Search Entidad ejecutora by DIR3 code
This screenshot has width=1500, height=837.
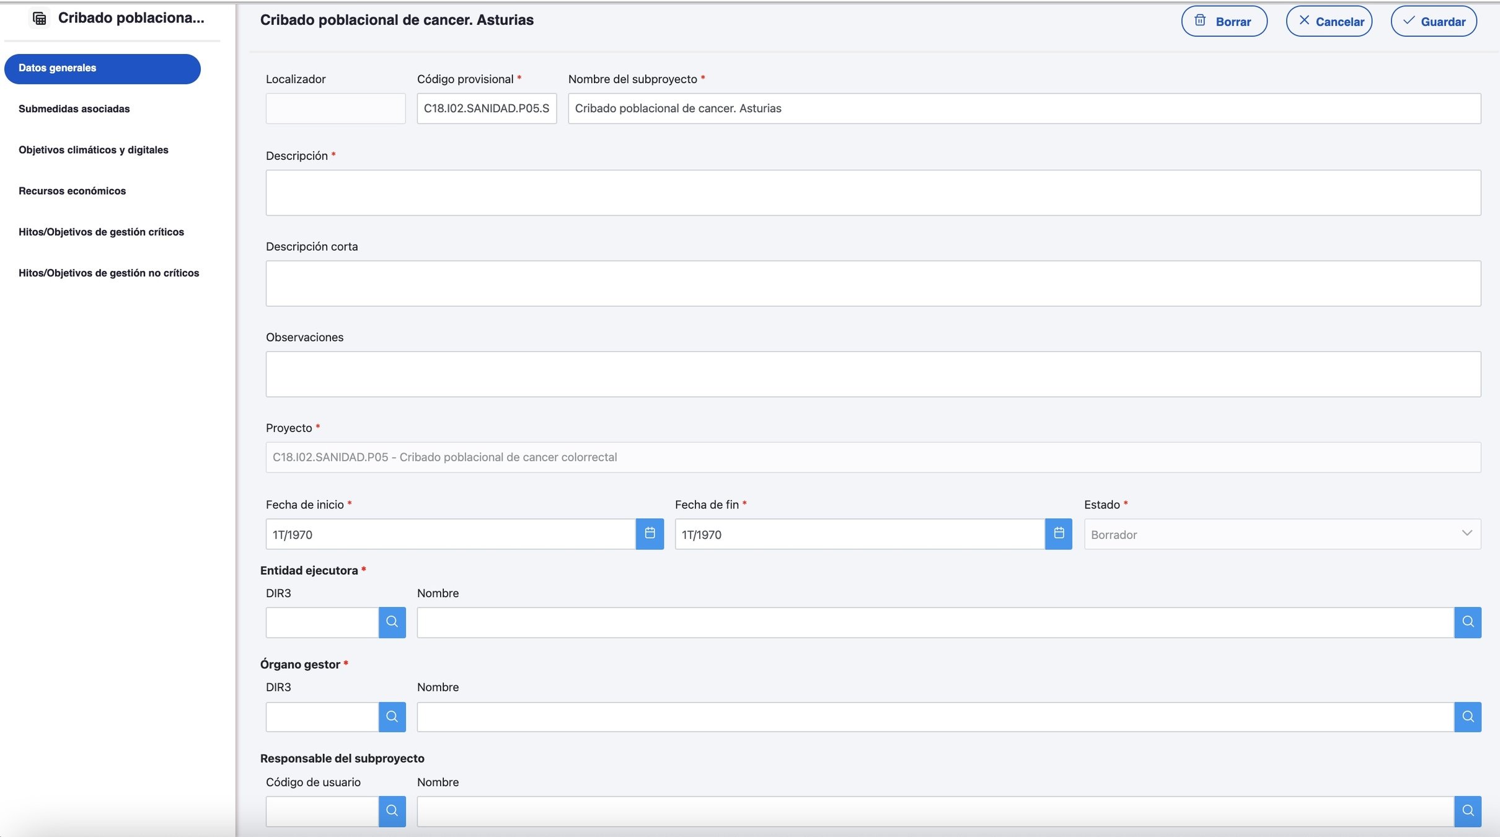[x=392, y=622]
